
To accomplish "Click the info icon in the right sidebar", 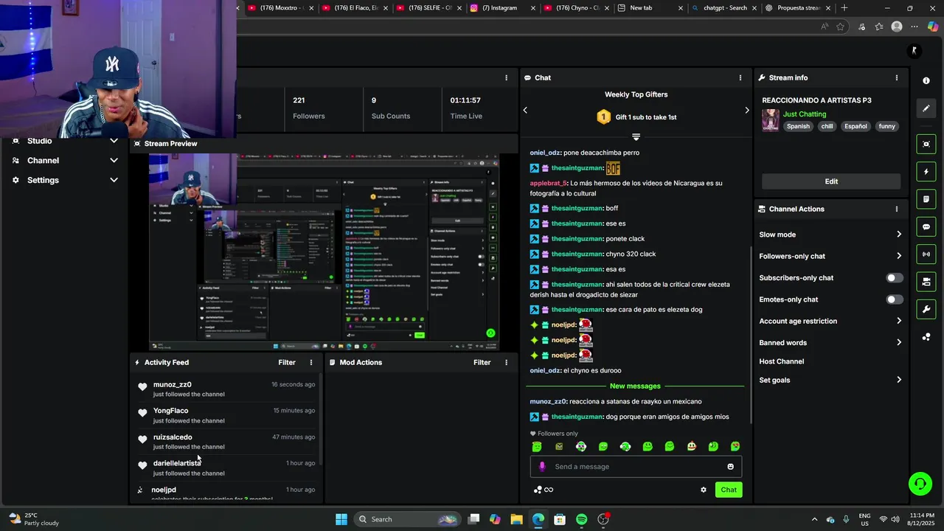I will click(926, 80).
